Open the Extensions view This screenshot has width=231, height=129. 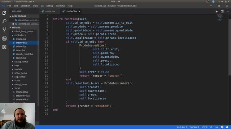point(4,47)
